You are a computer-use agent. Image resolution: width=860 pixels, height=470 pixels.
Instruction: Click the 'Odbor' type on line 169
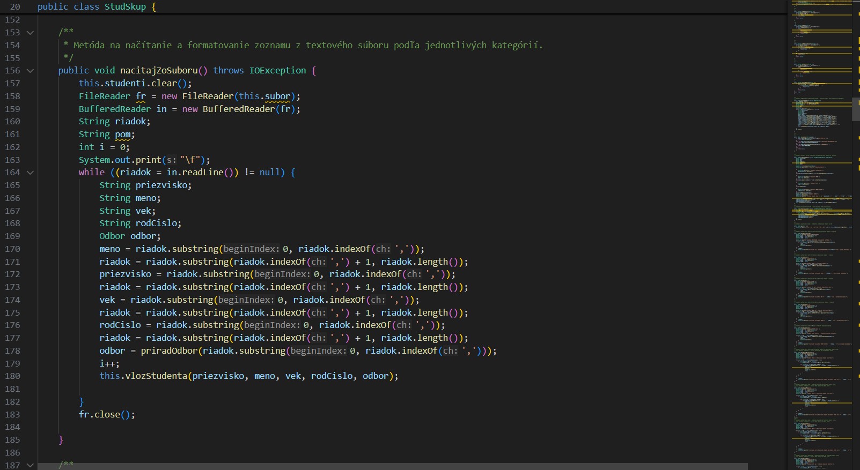point(112,236)
